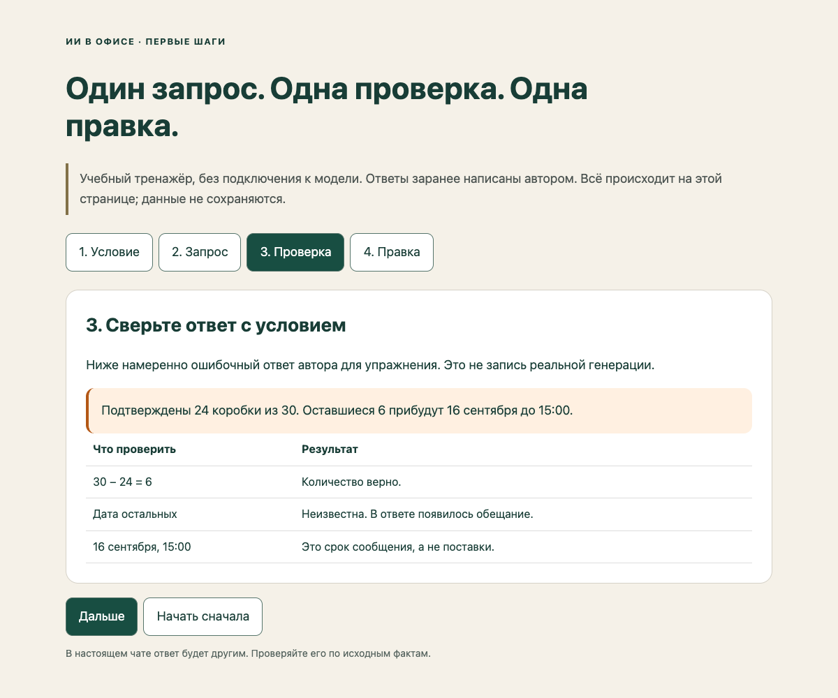Click the highlighted answer 'Подтверждены 24 коробки из 30'
Screen dimensions: 838x698
pyautogui.click(x=419, y=410)
